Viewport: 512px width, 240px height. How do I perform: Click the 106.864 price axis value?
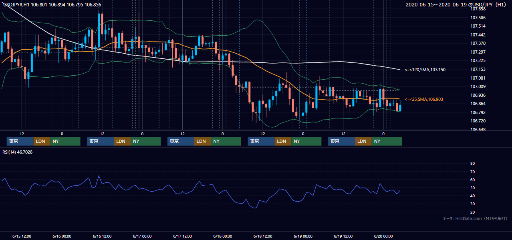click(x=478, y=104)
